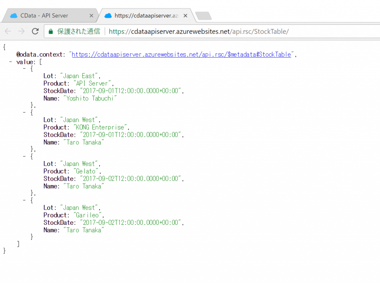The width and height of the screenshot is (380, 283).
Task: Click the "API Server" Product value
Action: pyautogui.click(x=92, y=83)
